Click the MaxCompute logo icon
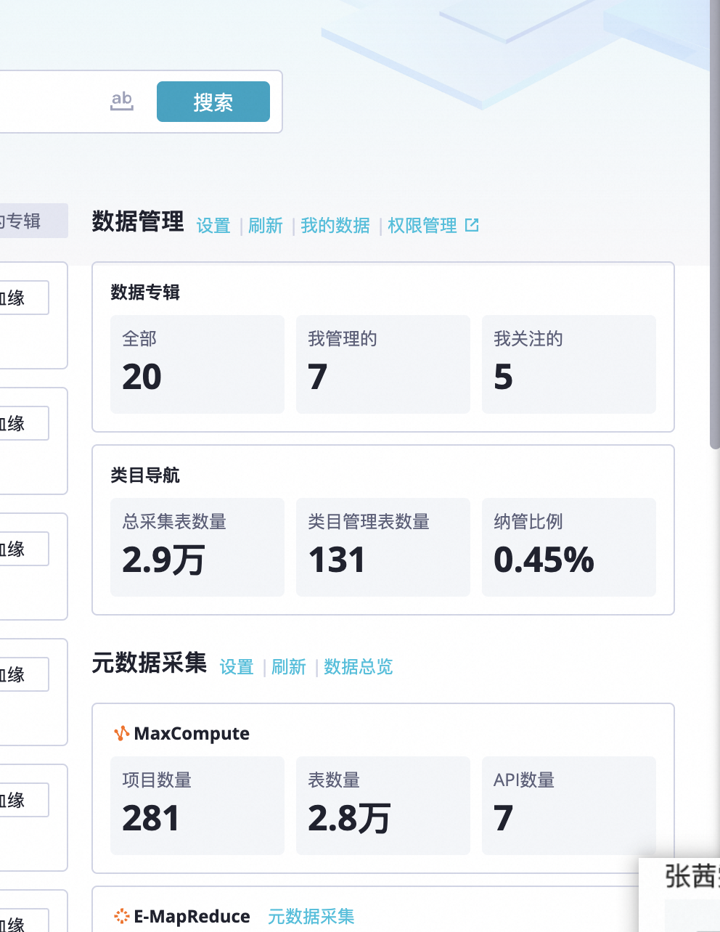The height and width of the screenshot is (932, 720). pyautogui.click(x=122, y=734)
